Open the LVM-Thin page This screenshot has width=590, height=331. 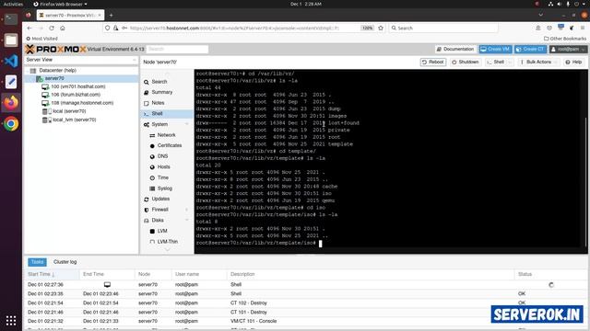point(168,242)
